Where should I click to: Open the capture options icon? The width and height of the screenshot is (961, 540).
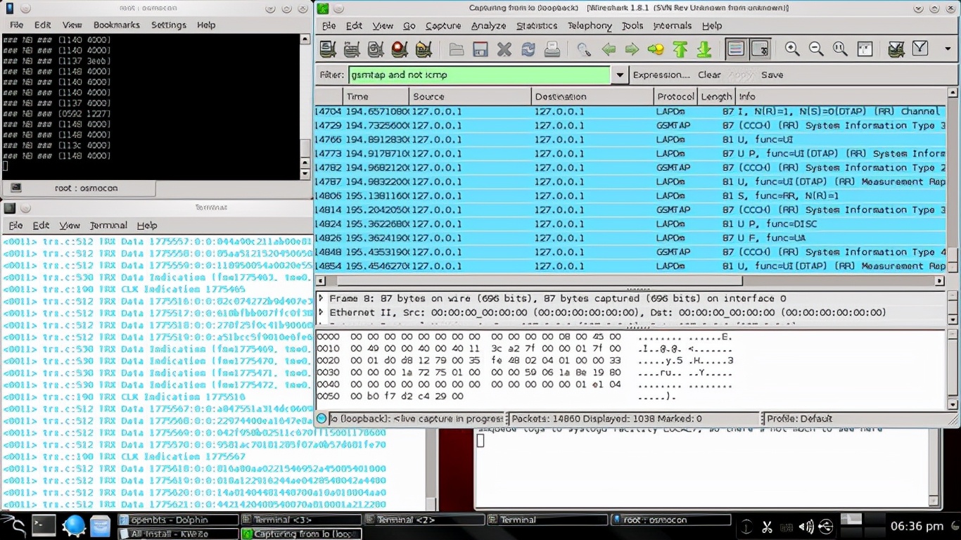tap(352, 49)
